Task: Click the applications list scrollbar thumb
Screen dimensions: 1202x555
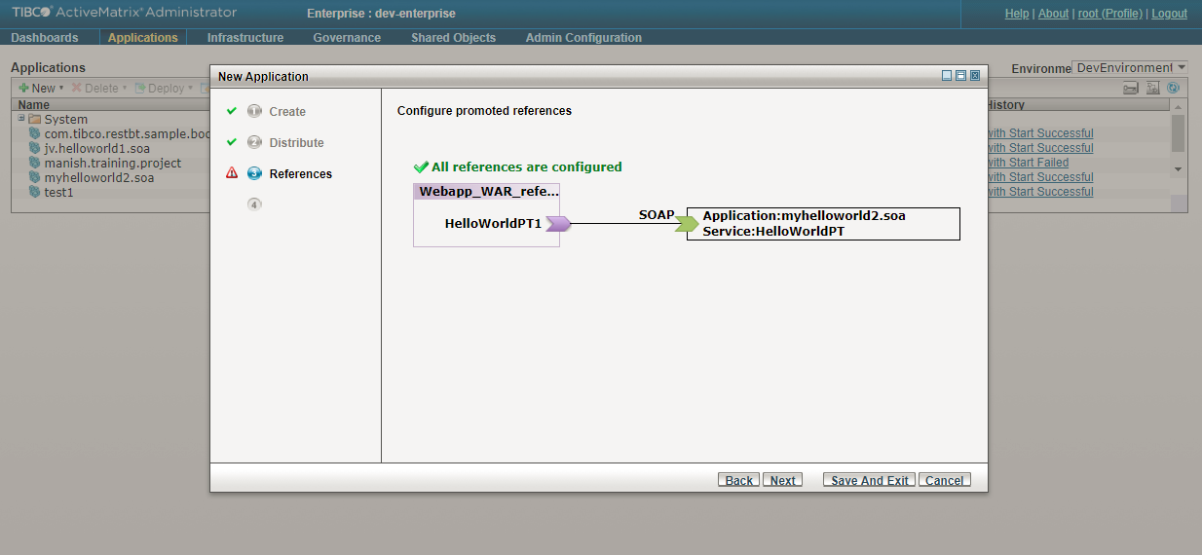Action: [1179, 133]
